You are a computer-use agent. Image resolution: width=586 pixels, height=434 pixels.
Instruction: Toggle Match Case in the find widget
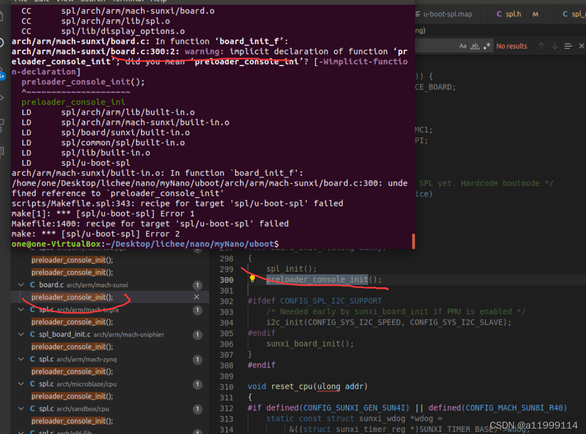[463, 46]
